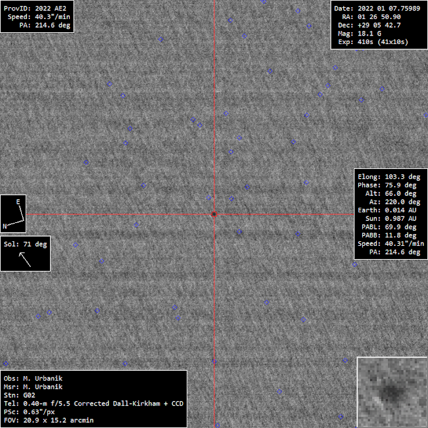Click the red target square at crosshair center
The height and width of the screenshot is (428, 428).
[214, 214]
